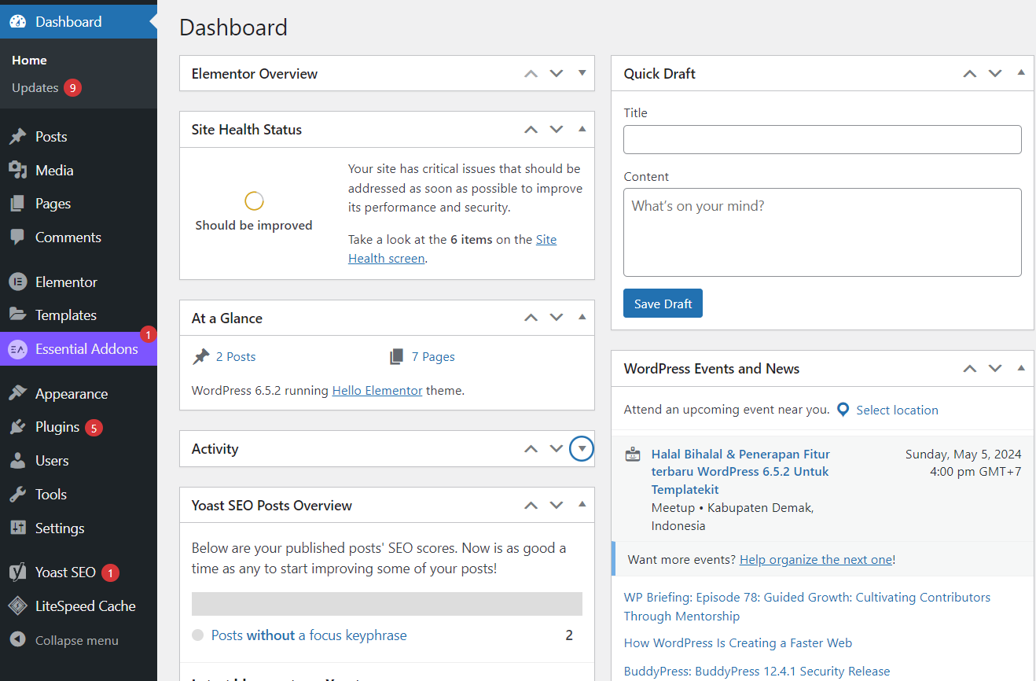Screen dimensions: 1036x681
Task: Expand the Activity panel using its toggle arrow
Action: pos(582,449)
